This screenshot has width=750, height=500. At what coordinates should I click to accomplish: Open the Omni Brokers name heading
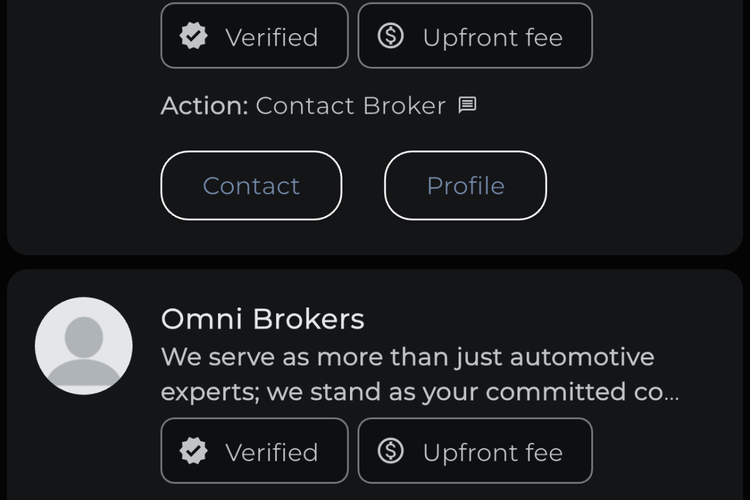tap(262, 319)
